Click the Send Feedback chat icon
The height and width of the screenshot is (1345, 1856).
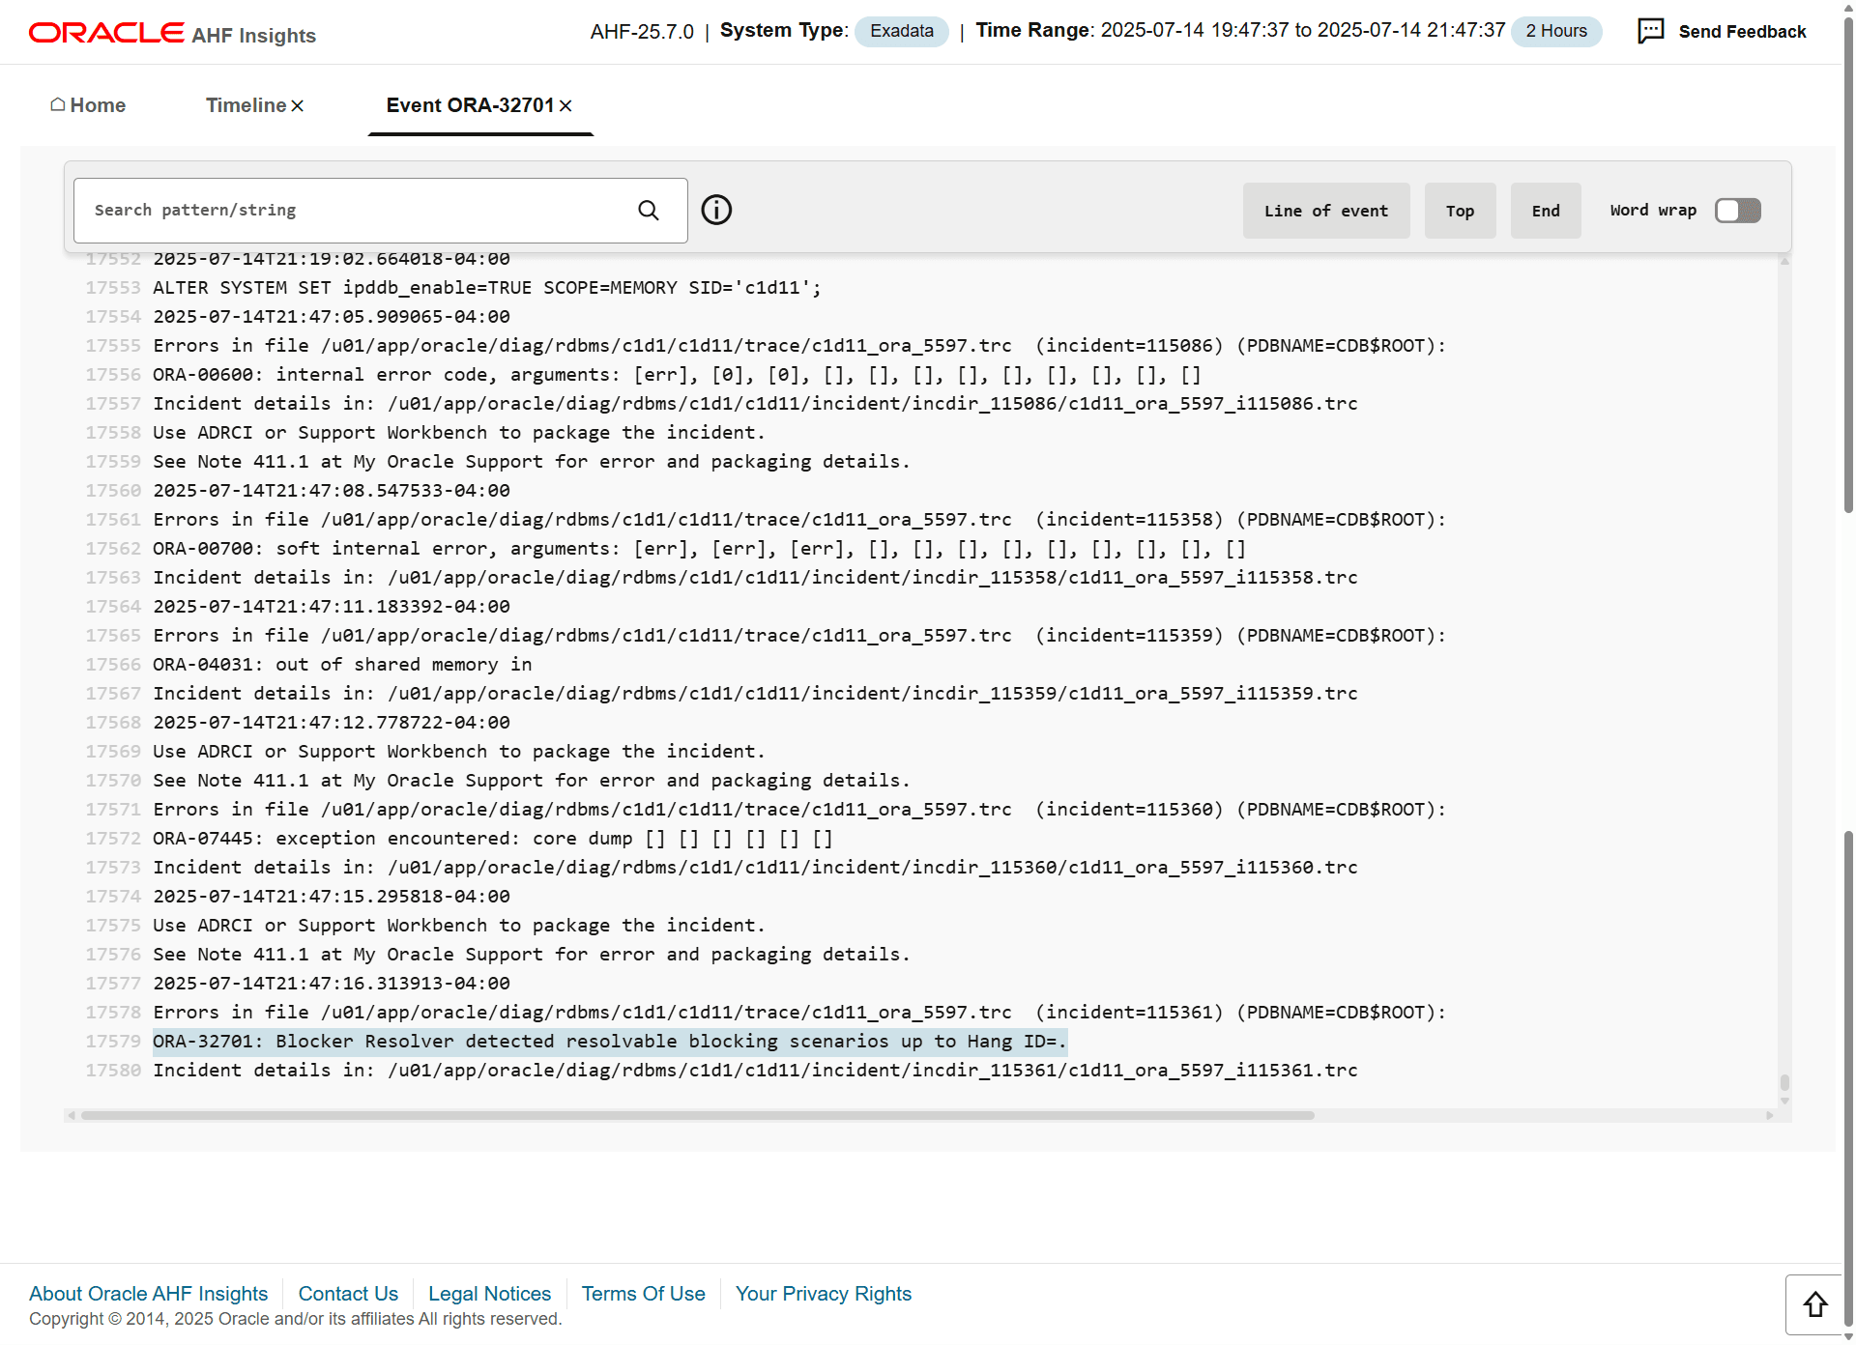[x=1651, y=31]
